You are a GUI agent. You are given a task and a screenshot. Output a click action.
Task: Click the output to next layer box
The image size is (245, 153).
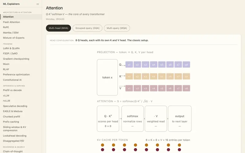tap(180, 119)
